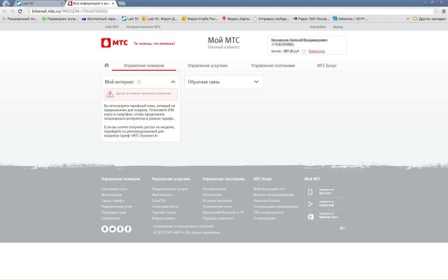Image resolution: width=448 pixels, height=280 pixels.
Task: Open МТС Бонус tab
Action: (327, 65)
